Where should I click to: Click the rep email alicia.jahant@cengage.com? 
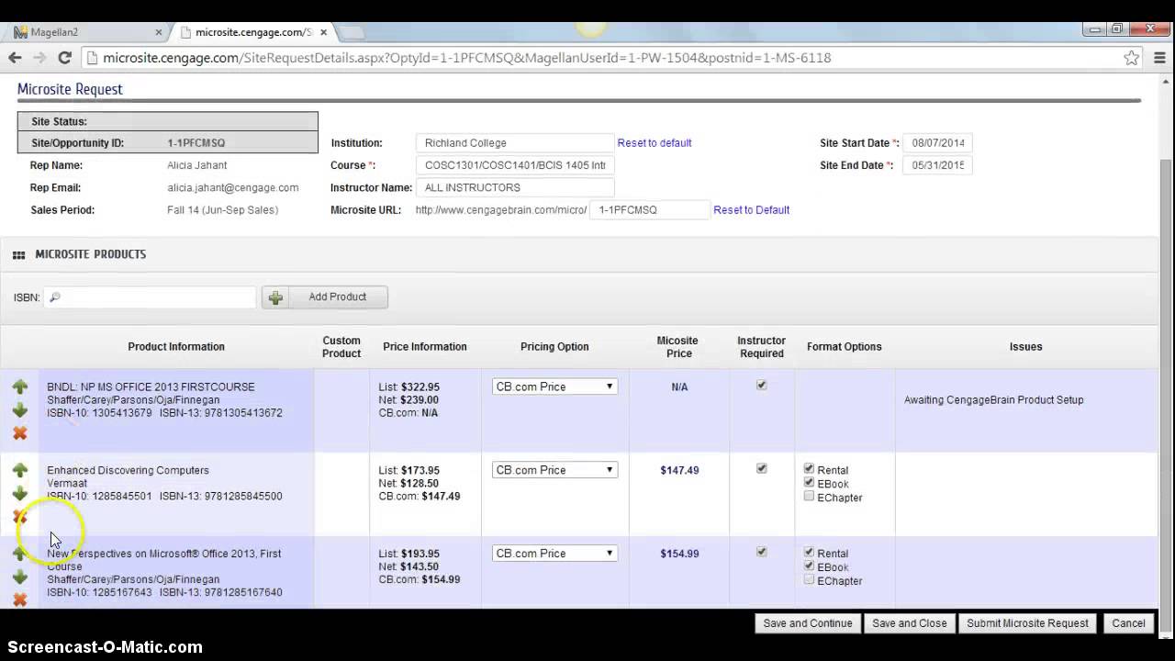coord(233,188)
